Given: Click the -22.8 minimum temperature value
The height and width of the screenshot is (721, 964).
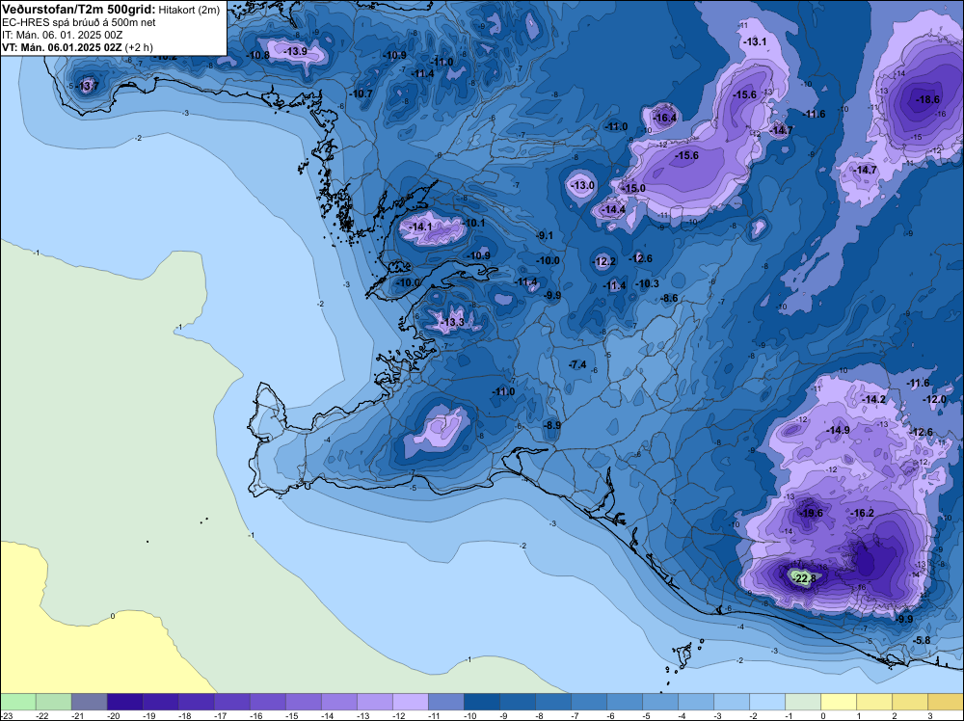Looking at the screenshot, I should coord(805,578).
